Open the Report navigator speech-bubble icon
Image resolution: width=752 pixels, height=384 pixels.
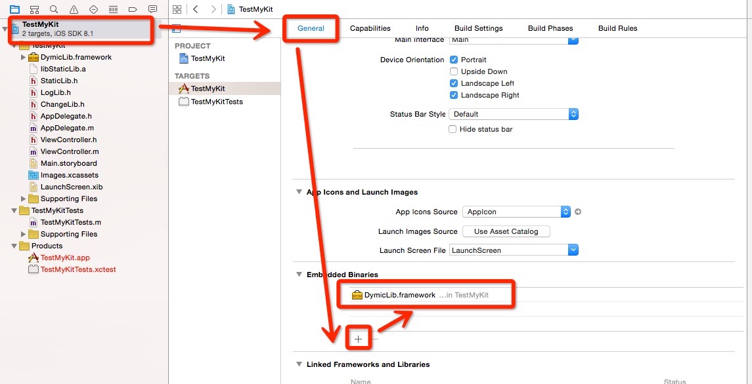[152, 9]
